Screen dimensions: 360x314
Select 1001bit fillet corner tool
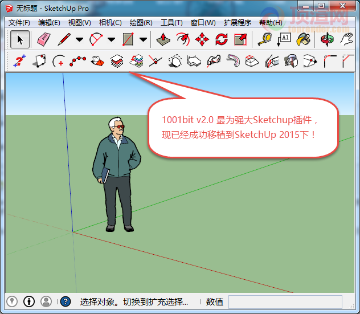click(x=330, y=61)
